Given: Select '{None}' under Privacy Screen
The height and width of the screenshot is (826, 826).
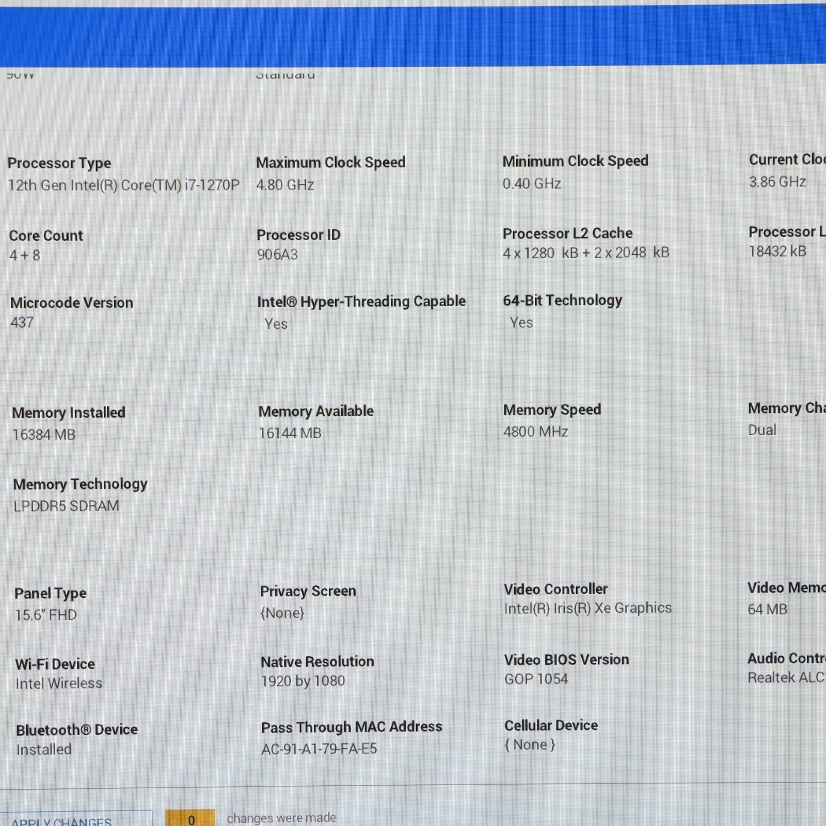Looking at the screenshot, I should [282, 613].
